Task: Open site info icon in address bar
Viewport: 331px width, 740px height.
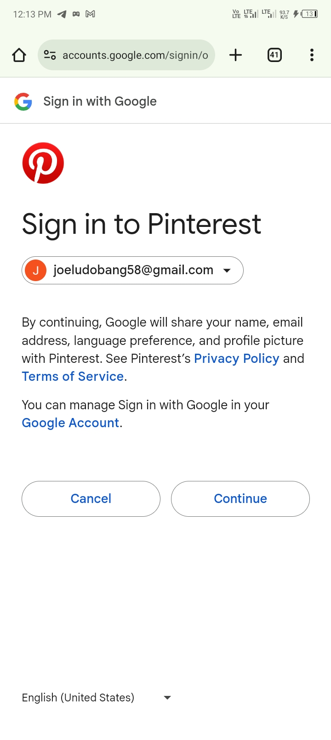Action: click(x=50, y=55)
